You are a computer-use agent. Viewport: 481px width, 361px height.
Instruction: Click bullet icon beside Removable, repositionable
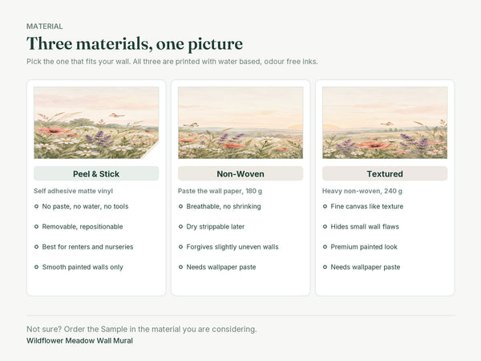(36, 226)
